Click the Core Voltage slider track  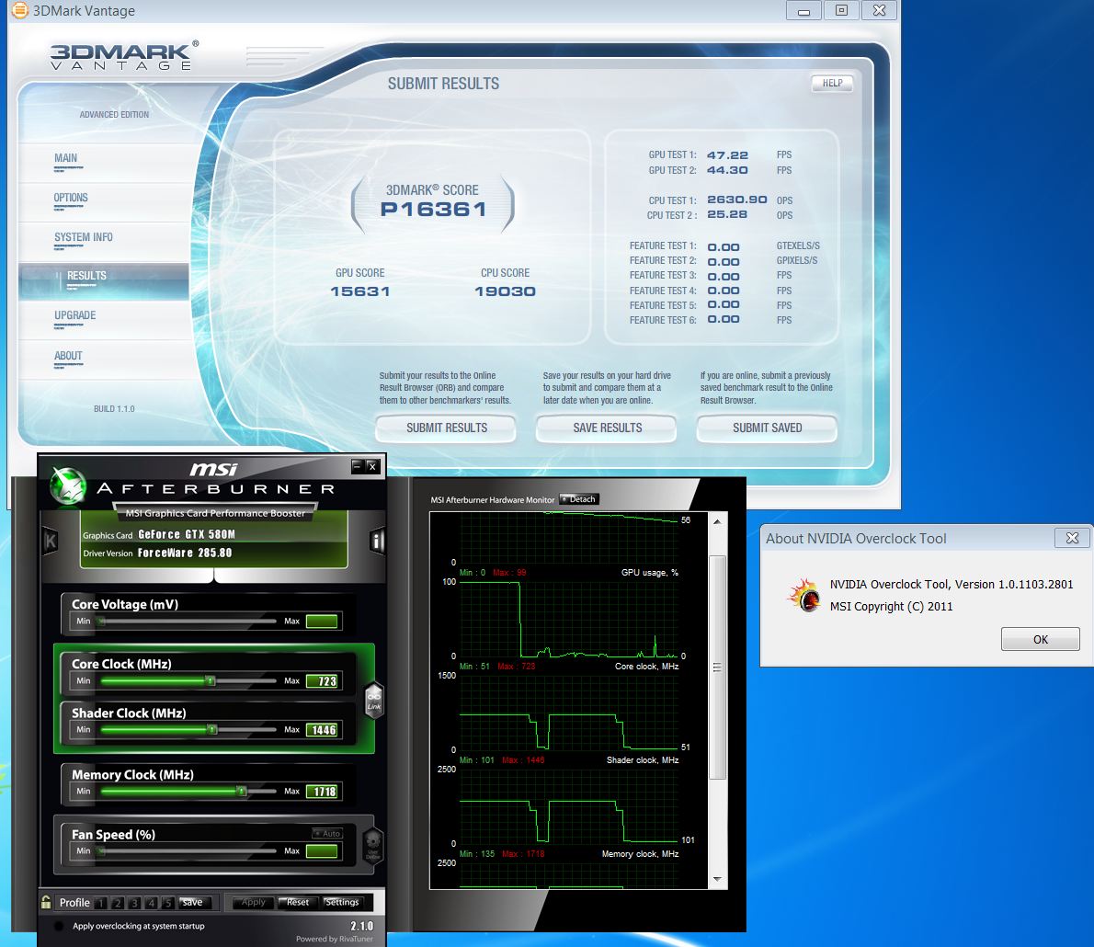point(188,621)
